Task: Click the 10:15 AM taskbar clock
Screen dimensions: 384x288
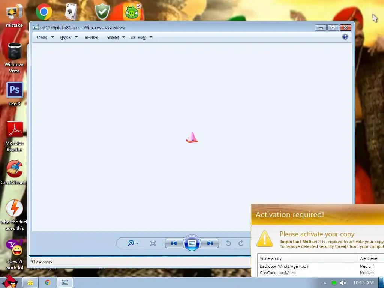Action: 363,283
